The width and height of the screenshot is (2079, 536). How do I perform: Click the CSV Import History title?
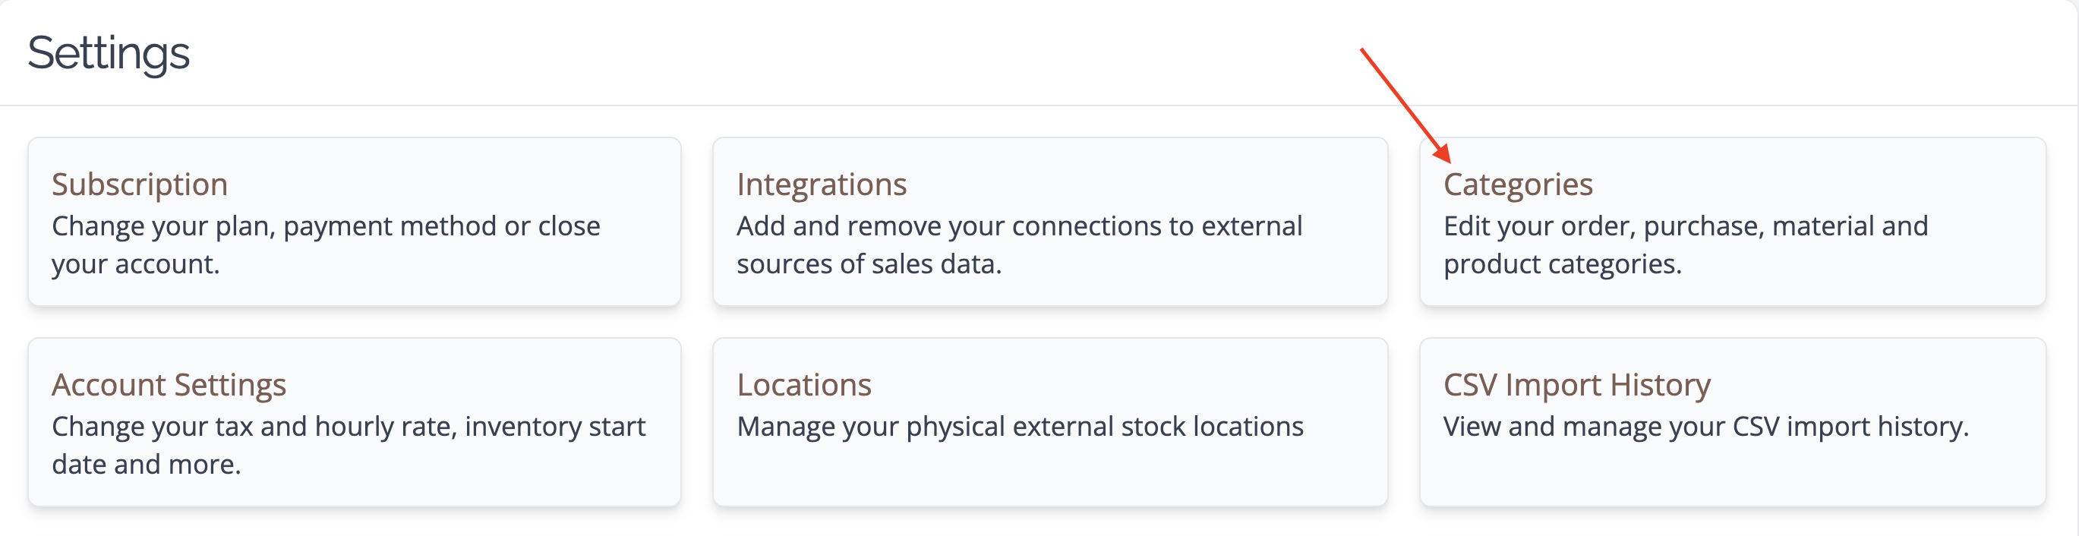tap(1577, 385)
